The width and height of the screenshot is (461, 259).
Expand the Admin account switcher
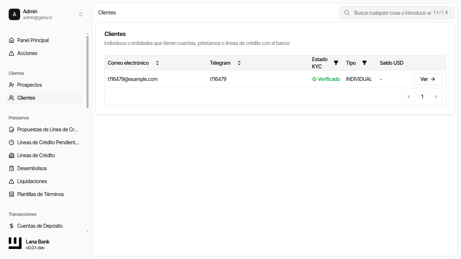click(x=81, y=14)
